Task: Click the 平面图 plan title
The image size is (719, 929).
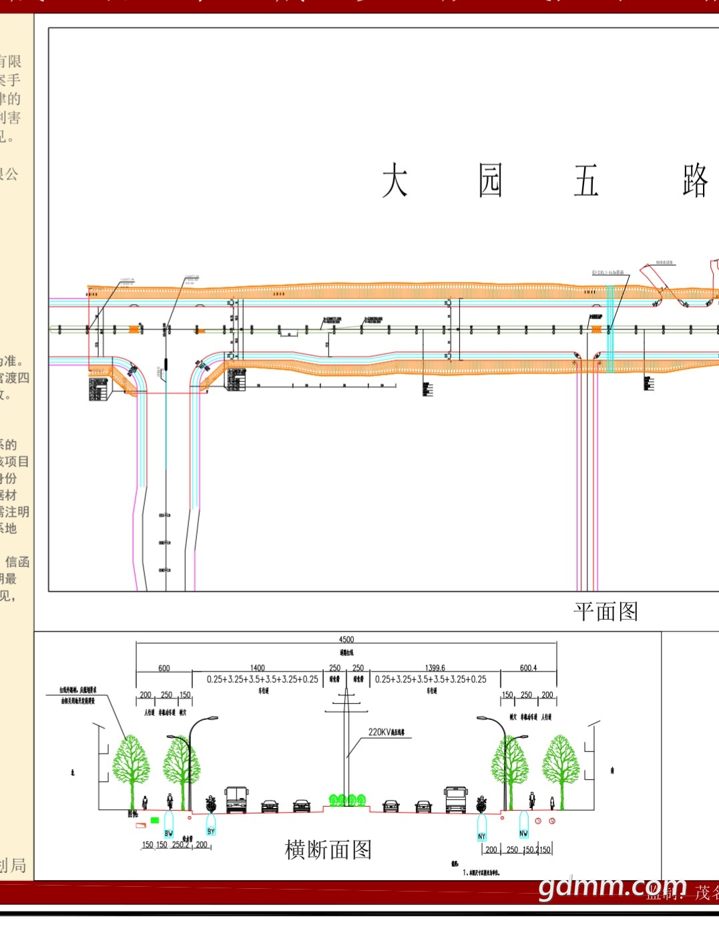Action: pos(606,611)
